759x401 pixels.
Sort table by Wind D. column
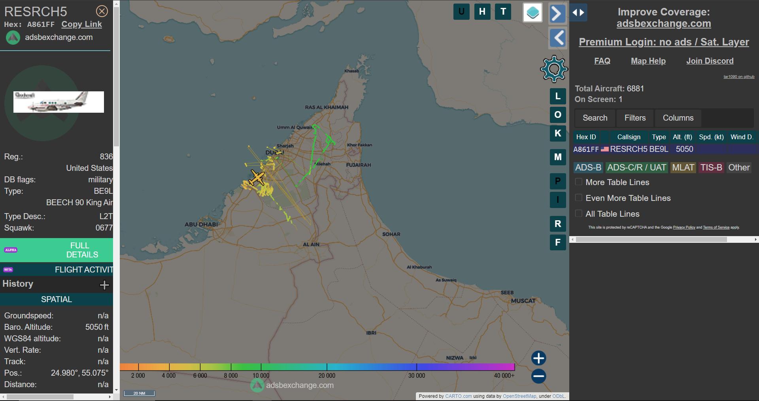point(742,137)
